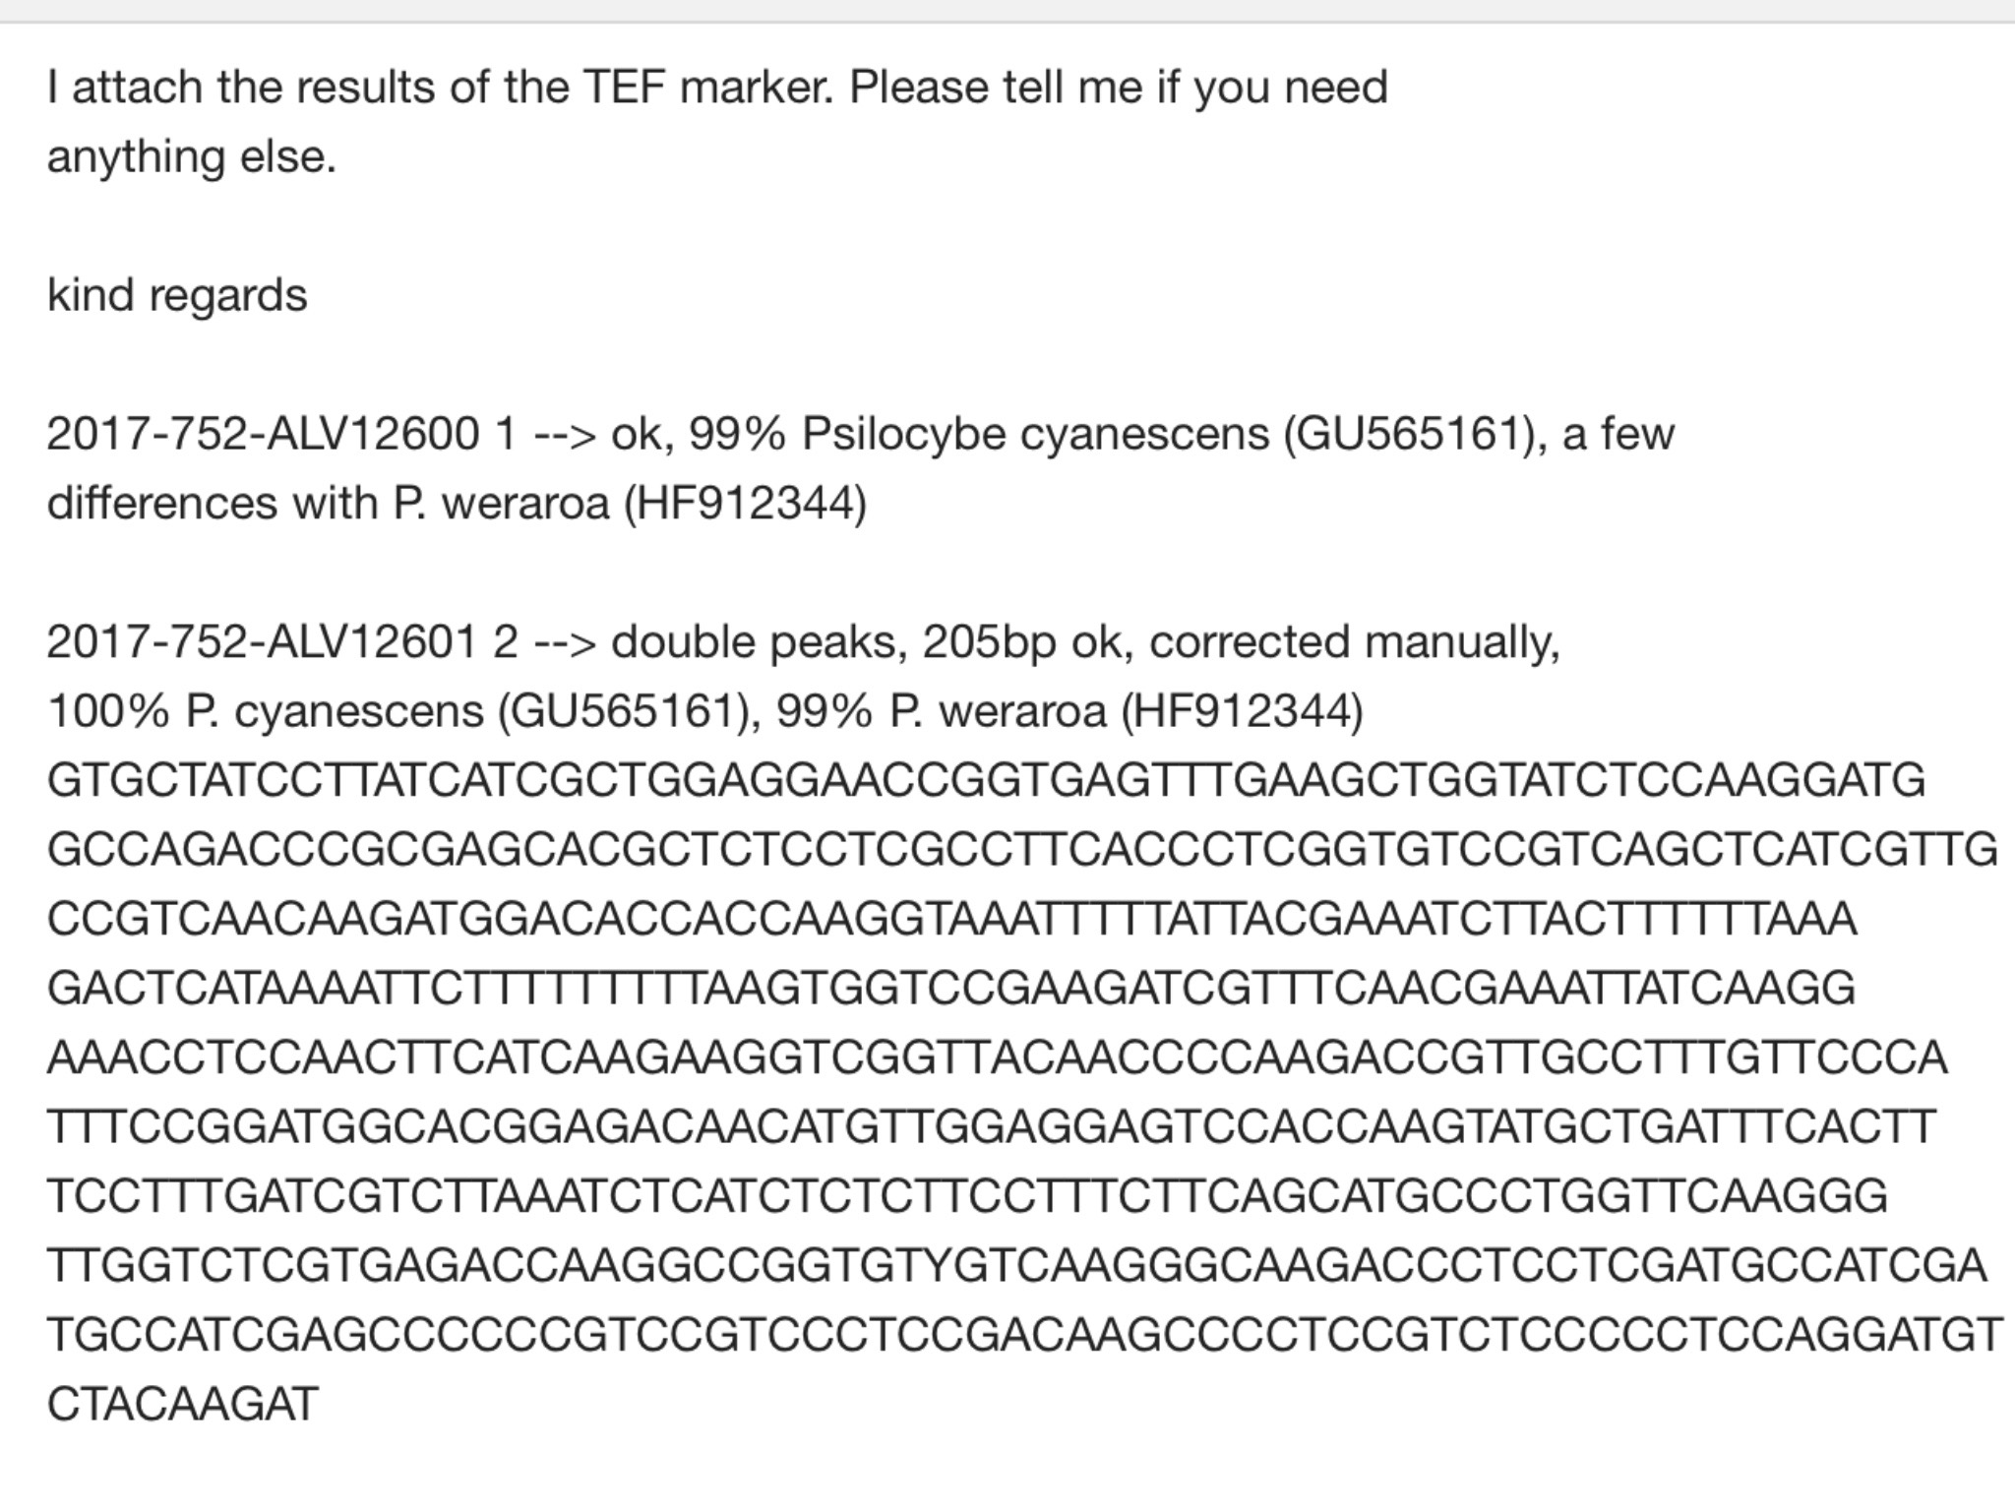Click the sample ID 2017-752-ALV12600
The width and height of the screenshot is (2015, 1511).
(263, 434)
